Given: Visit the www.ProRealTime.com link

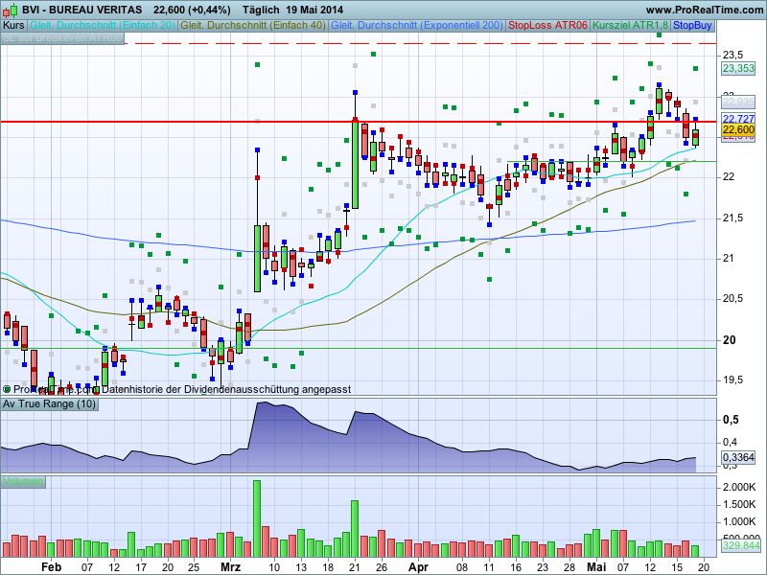Looking at the screenshot, I should 705,10.
